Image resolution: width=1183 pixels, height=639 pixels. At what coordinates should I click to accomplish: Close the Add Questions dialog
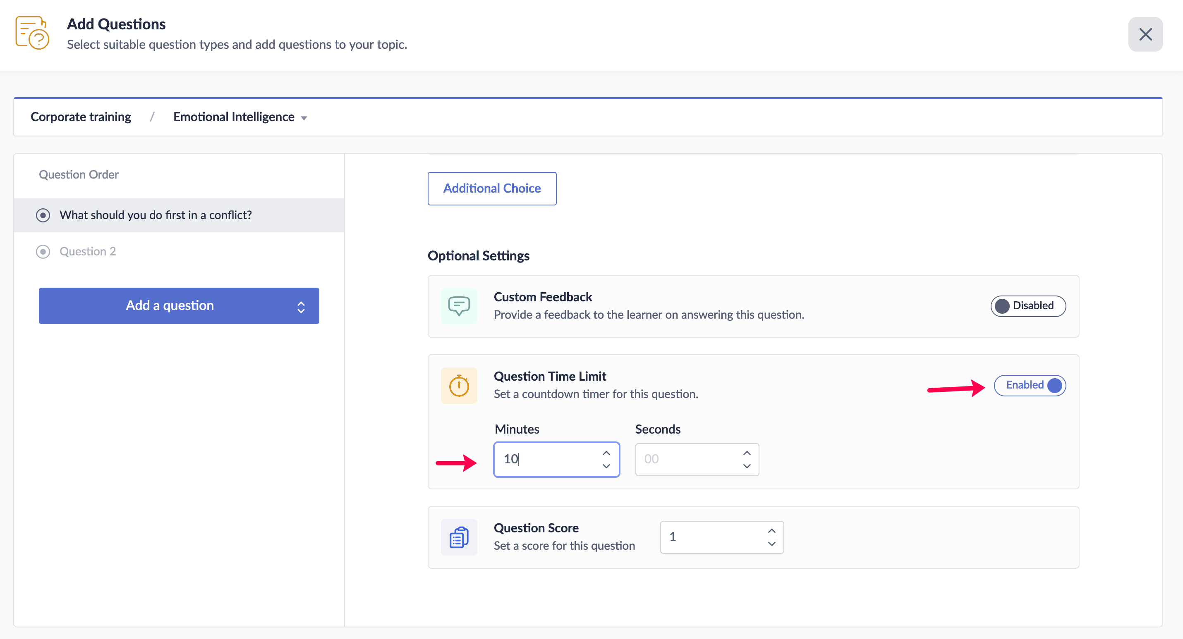(1145, 34)
